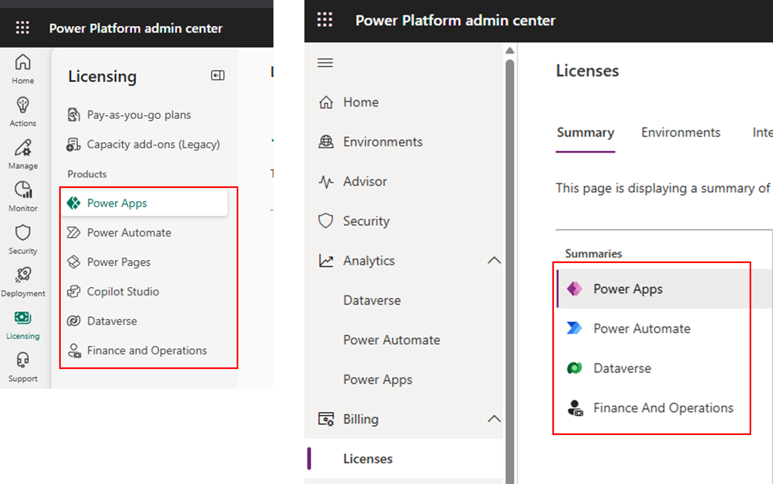Screen dimensions: 773x484
Task: Open Capacity add-ons (Legacy)
Action: (144, 144)
